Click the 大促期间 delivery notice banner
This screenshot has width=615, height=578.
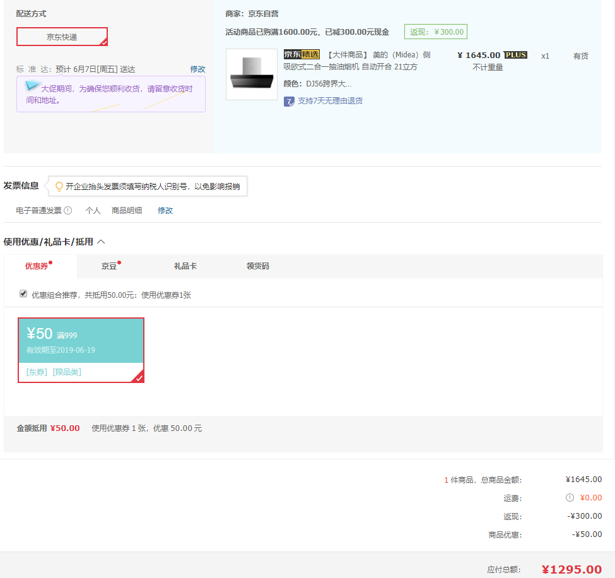point(111,94)
